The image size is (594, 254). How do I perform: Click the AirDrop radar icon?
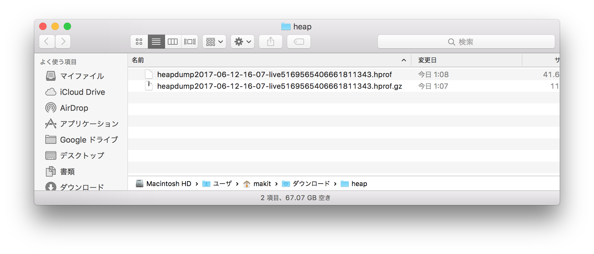point(51,108)
